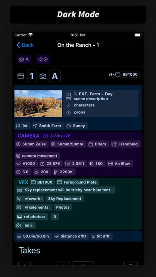The width and height of the screenshot is (156, 277).
Task: Change Handheld camera support option
Action: coord(126,144)
